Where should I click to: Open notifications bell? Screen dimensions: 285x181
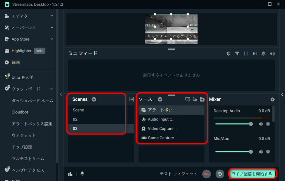tap(82, 174)
